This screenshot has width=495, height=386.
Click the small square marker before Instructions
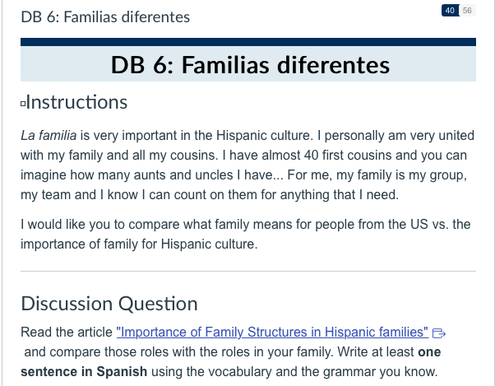[23, 104]
